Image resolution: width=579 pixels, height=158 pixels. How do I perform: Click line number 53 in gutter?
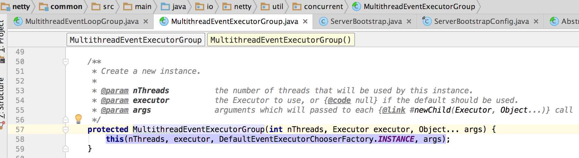click(20, 91)
